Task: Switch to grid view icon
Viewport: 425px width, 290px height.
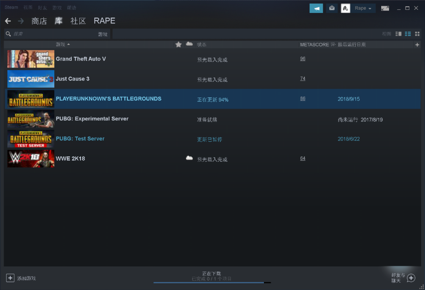Action: tap(417, 34)
